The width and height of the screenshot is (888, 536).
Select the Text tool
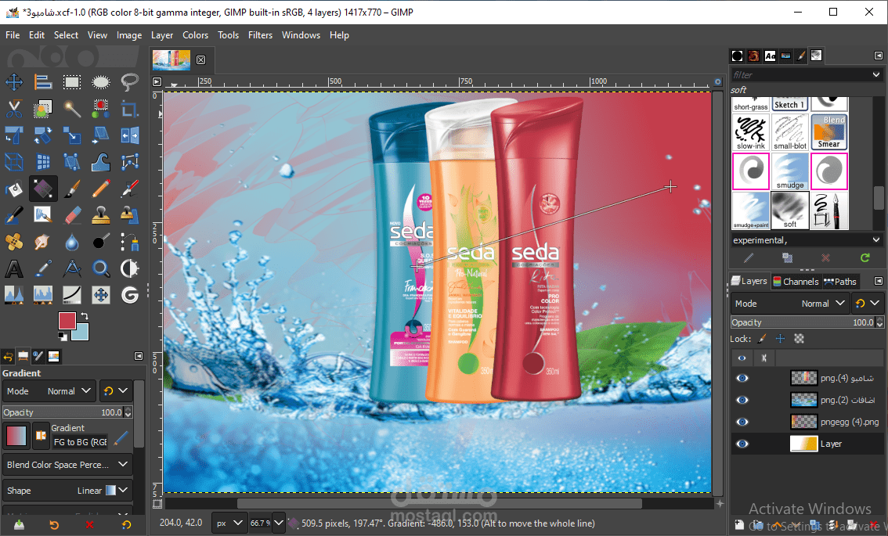pos(14,268)
